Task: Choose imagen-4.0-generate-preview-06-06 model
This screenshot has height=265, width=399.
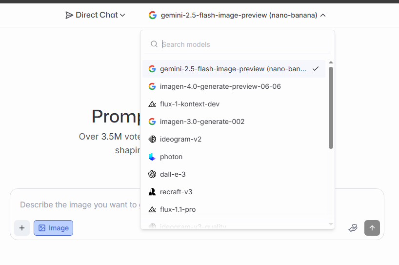Action: tap(234, 86)
